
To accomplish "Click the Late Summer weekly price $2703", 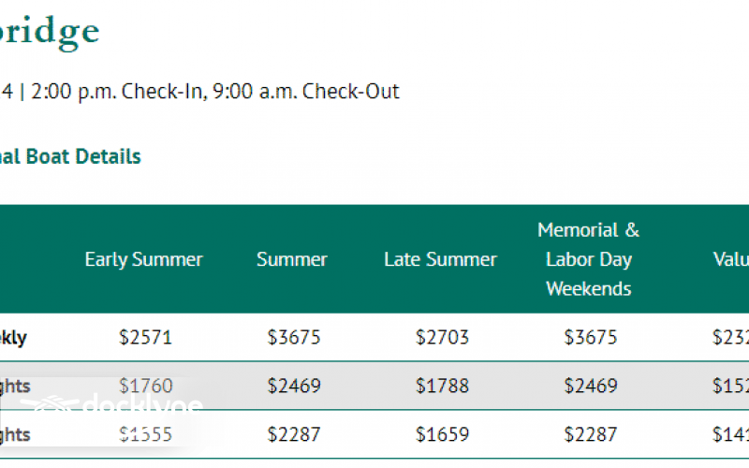I will (442, 337).
